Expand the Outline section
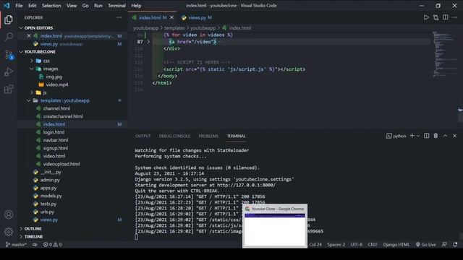The height and width of the screenshot is (260, 463). (33, 228)
